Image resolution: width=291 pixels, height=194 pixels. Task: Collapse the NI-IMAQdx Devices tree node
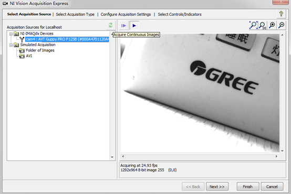pyautogui.click(x=11, y=34)
